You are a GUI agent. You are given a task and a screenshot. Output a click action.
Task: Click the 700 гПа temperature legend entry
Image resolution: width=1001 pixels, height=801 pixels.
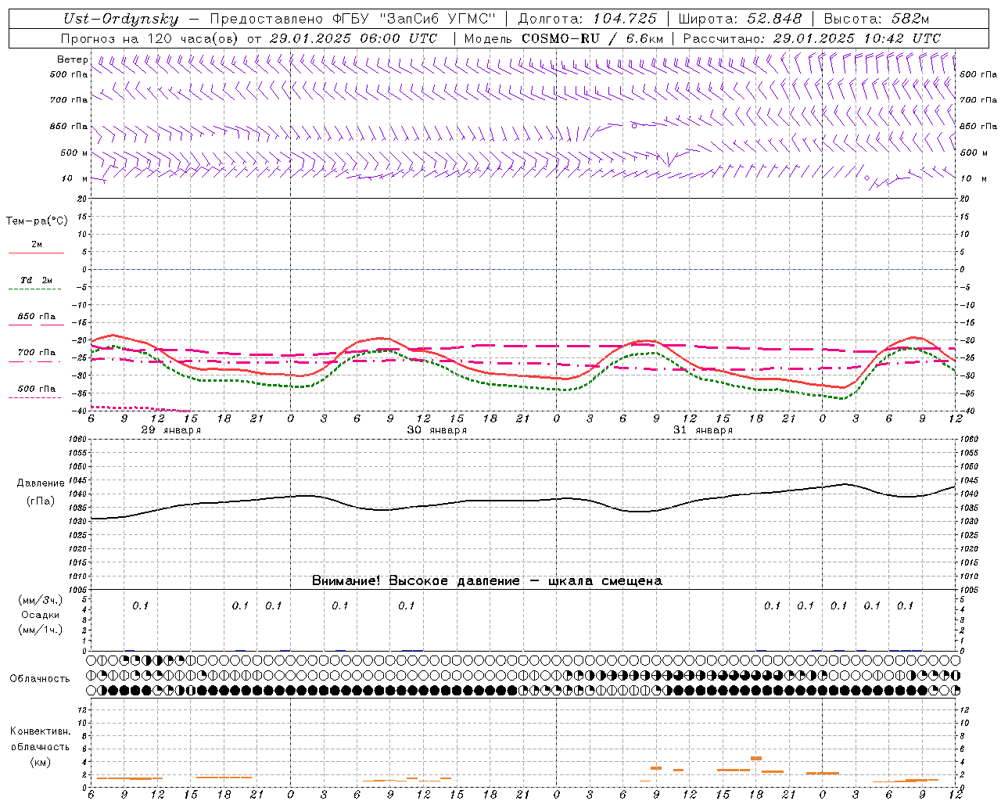pyautogui.click(x=37, y=352)
